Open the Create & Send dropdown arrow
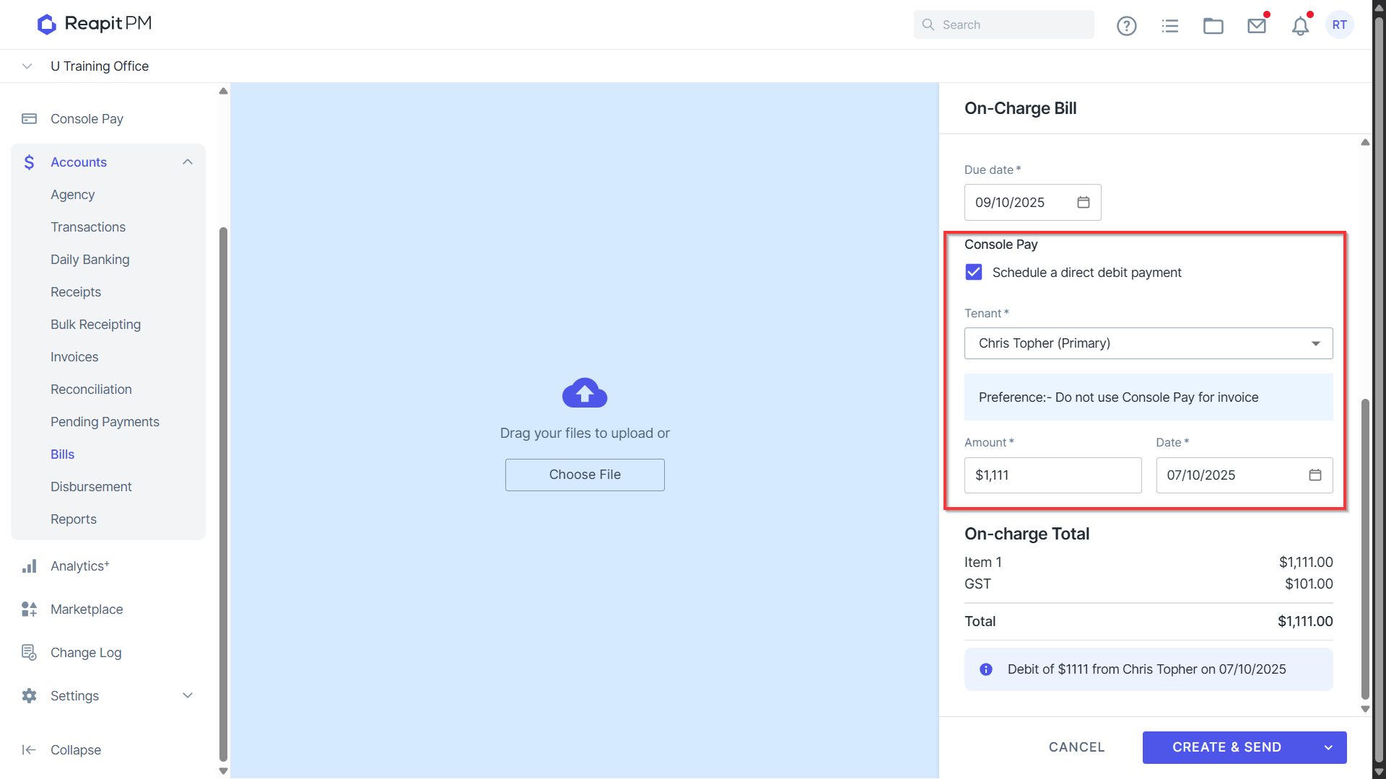Viewport: 1386px width, 779px height. 1328,748
